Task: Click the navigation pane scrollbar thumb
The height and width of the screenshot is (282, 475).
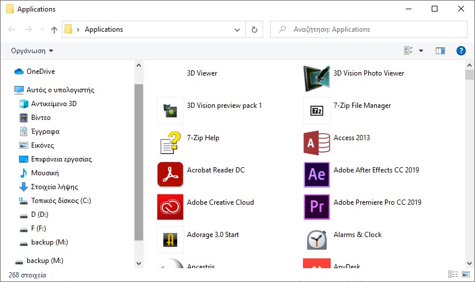Action: pyautogui.click(x=139, y=162)
